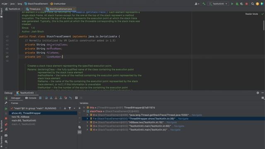Toggle Mute Breakpoints in the debug toolbar
This screenshot has width=265, height=149.
coord(6,130)
